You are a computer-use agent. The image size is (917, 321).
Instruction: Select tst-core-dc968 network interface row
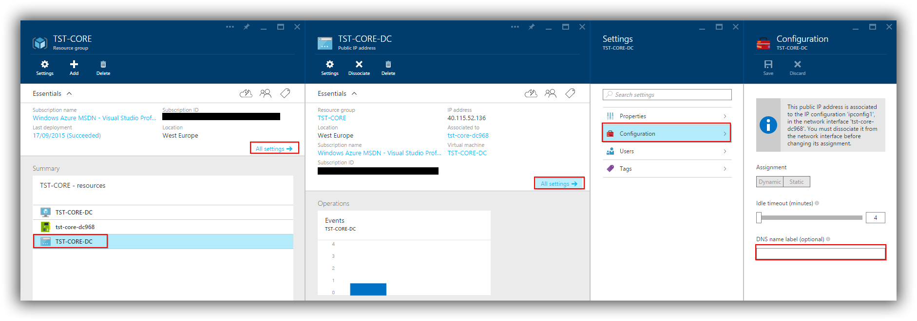pyautogui.click(x=163, y=227)
